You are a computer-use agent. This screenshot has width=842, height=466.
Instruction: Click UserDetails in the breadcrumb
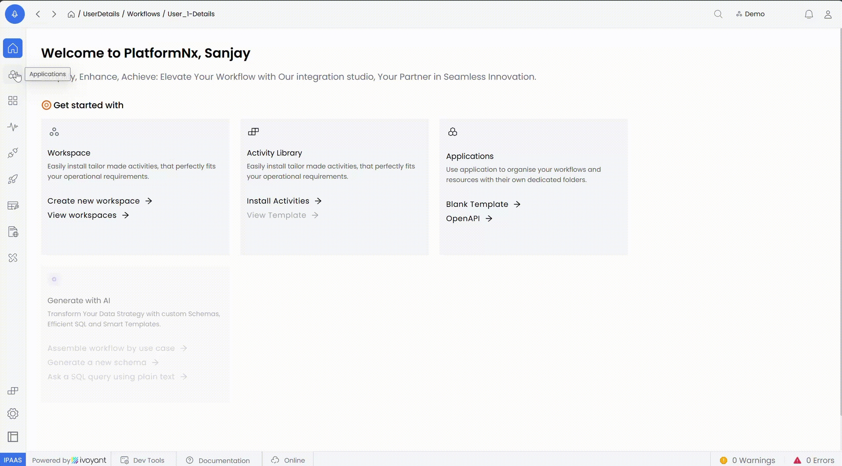pyautogui.click(x=101, y=14)
